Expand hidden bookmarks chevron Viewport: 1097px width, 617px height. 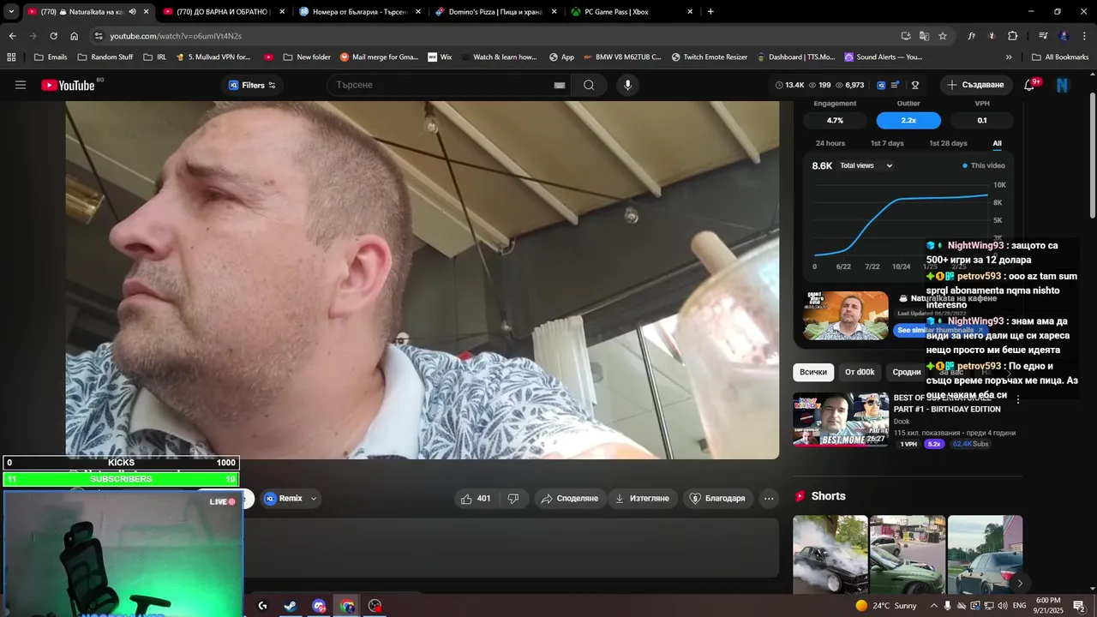click(x=1009, y=57)
